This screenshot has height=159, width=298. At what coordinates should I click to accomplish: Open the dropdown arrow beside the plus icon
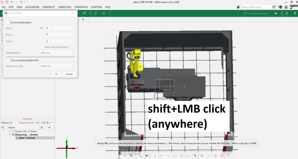tap(281, 13)
